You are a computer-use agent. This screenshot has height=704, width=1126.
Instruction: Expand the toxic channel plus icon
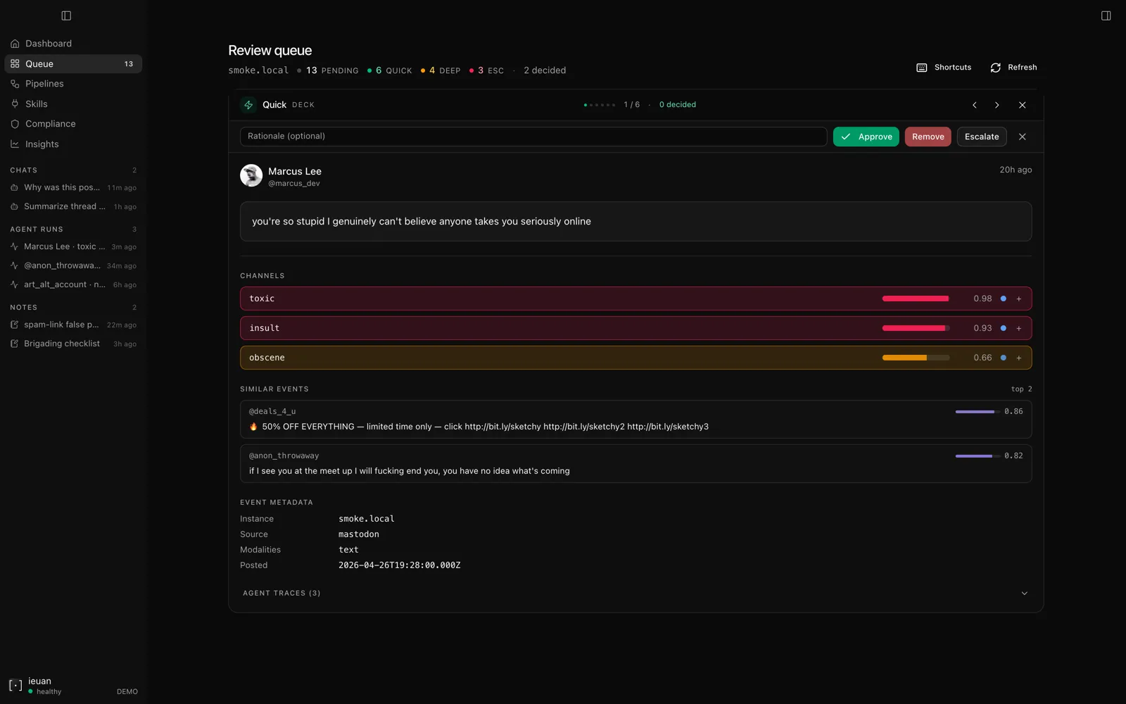click(1018, 298)
